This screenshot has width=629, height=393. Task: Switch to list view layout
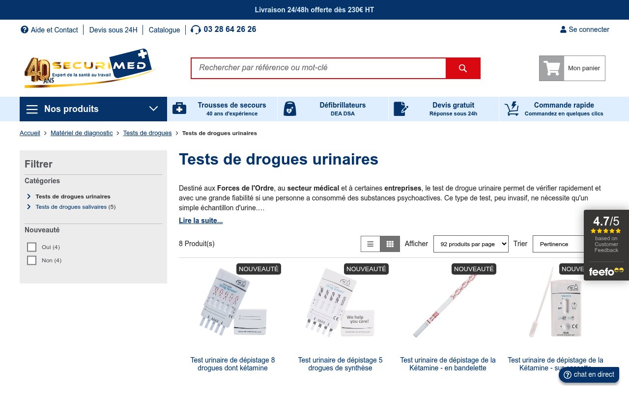click(x=371, y=244)
